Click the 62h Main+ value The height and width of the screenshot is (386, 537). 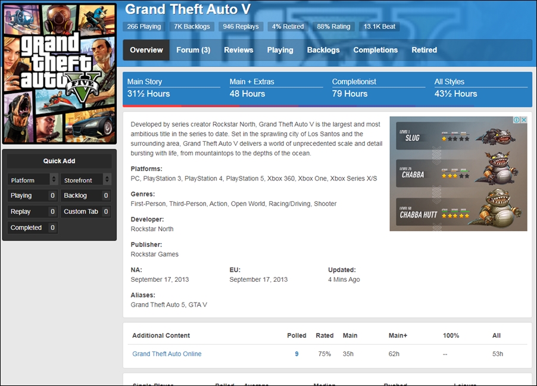(x=394, y=354)
